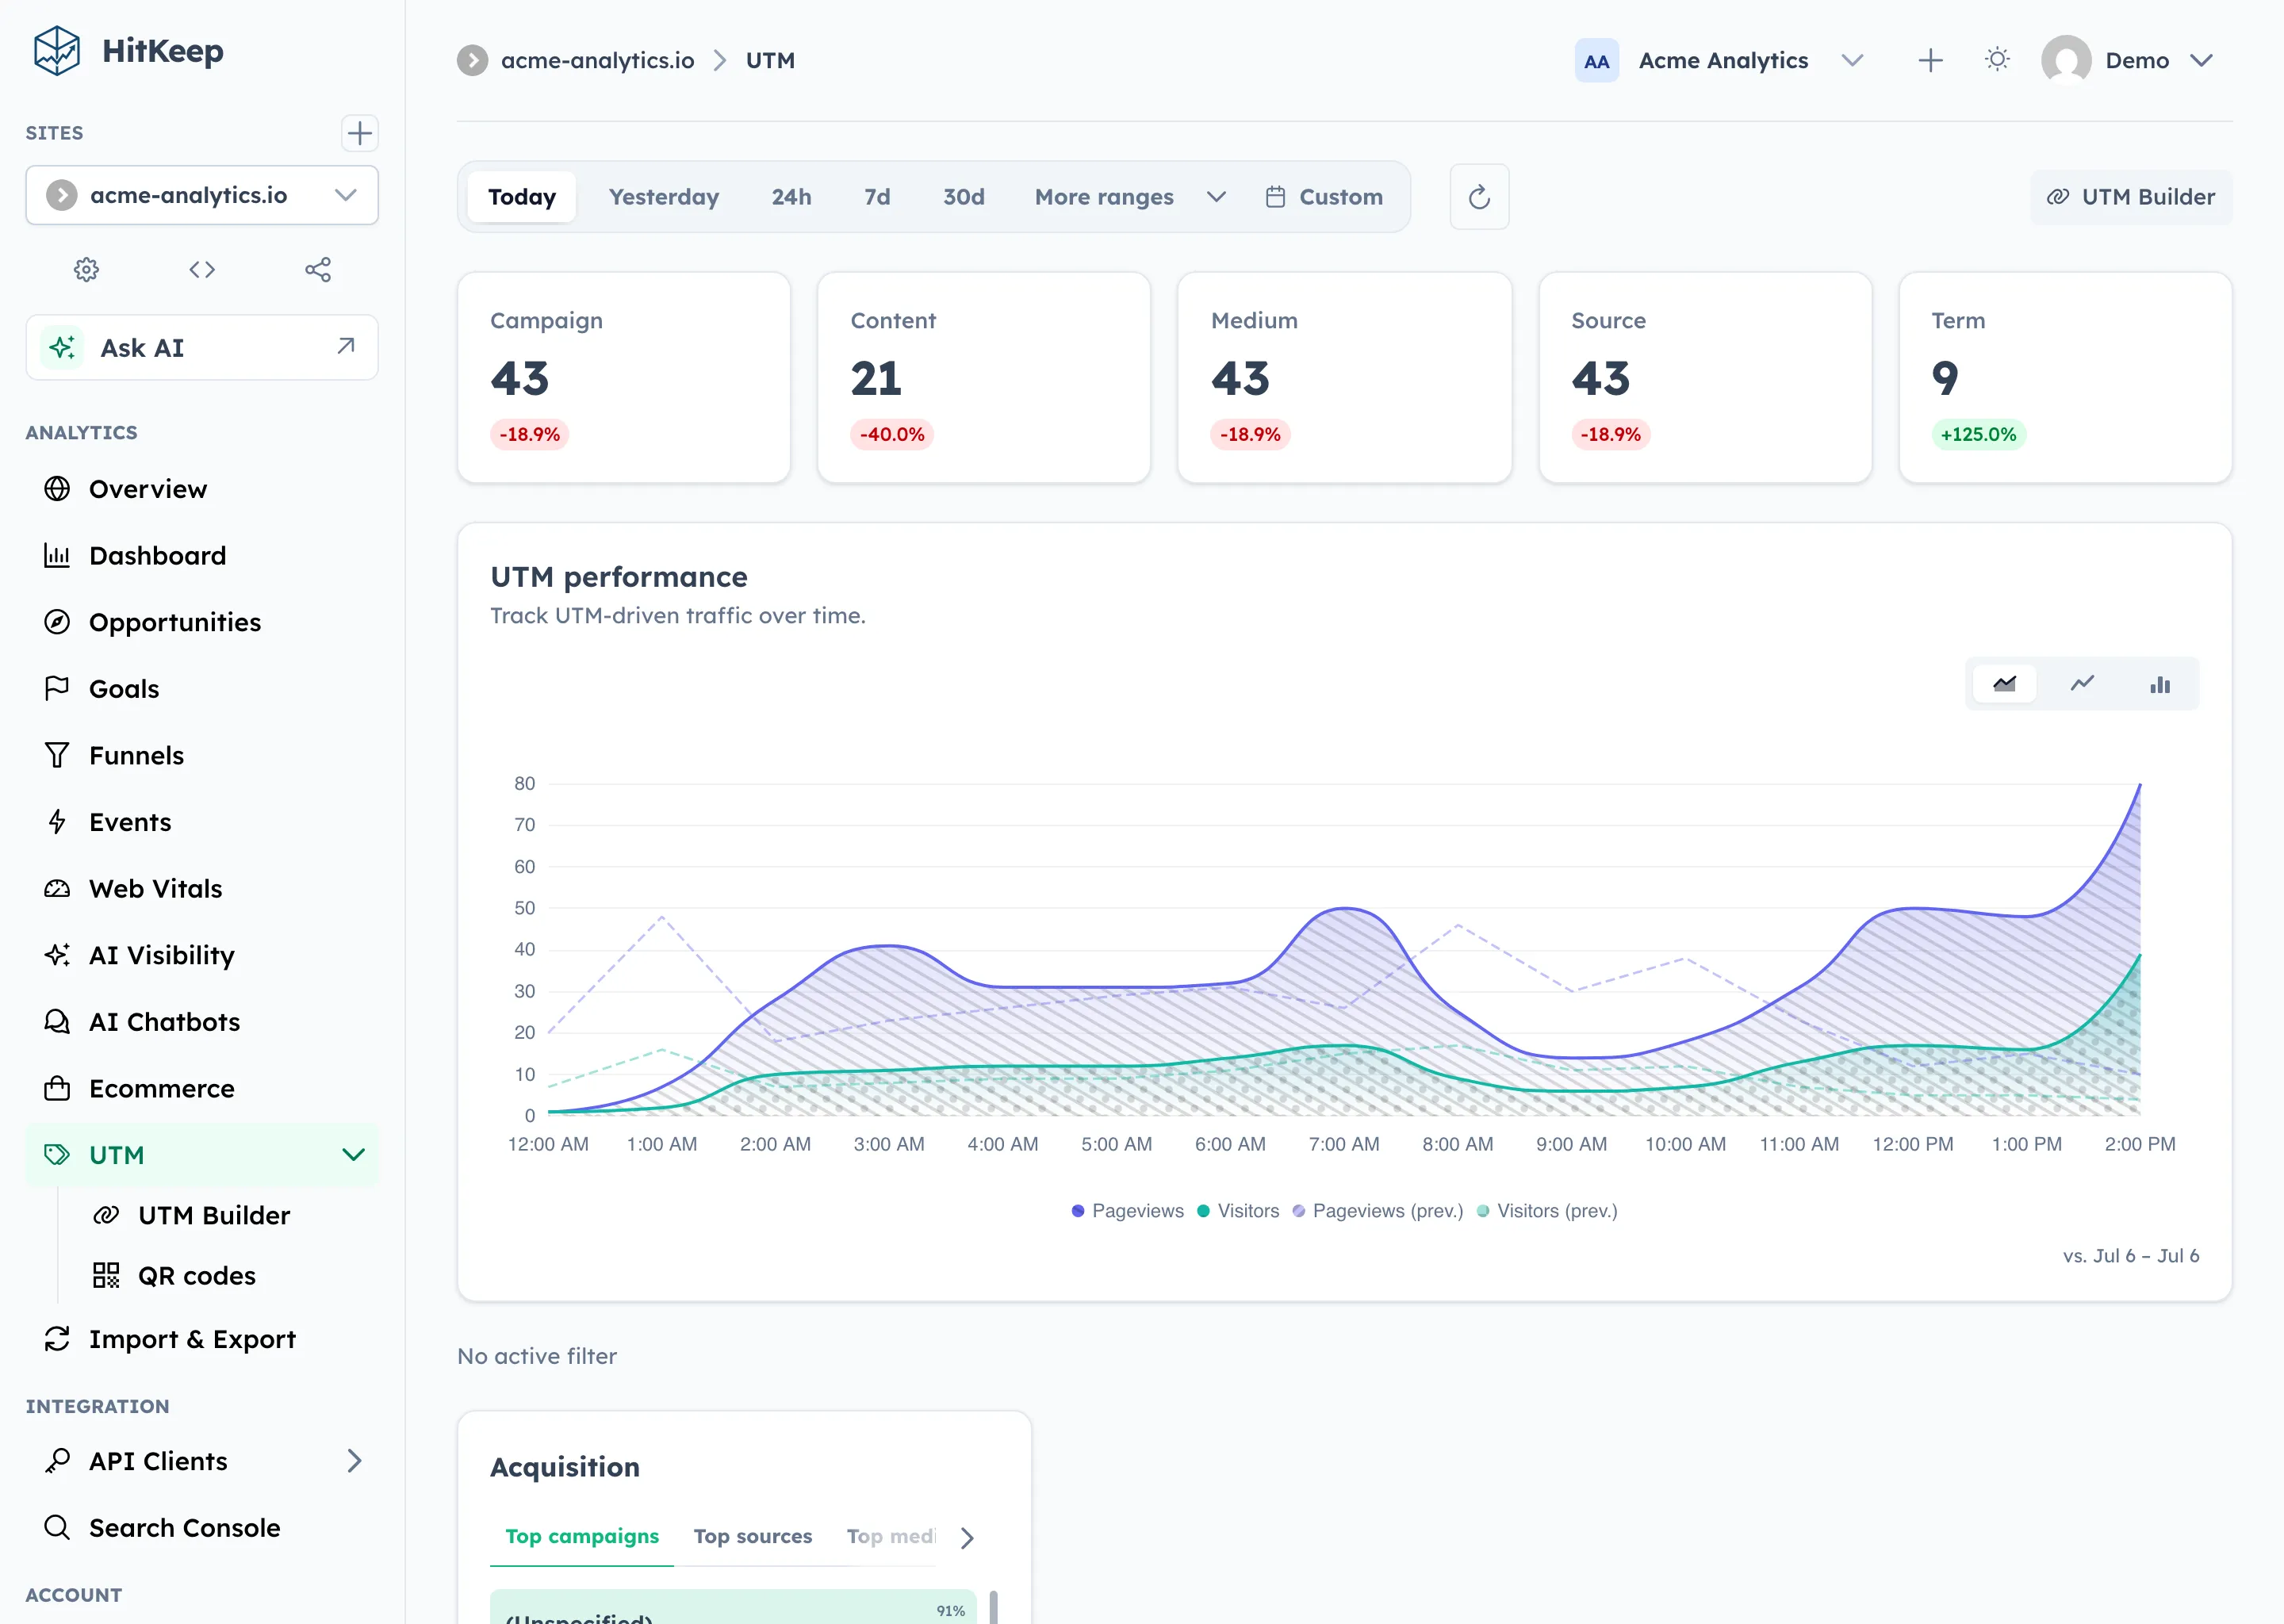This screenshot has height=1624, width=2284.
Task: Toggle Pageviews (prev.) legend series
Action: point(1377,1211)
